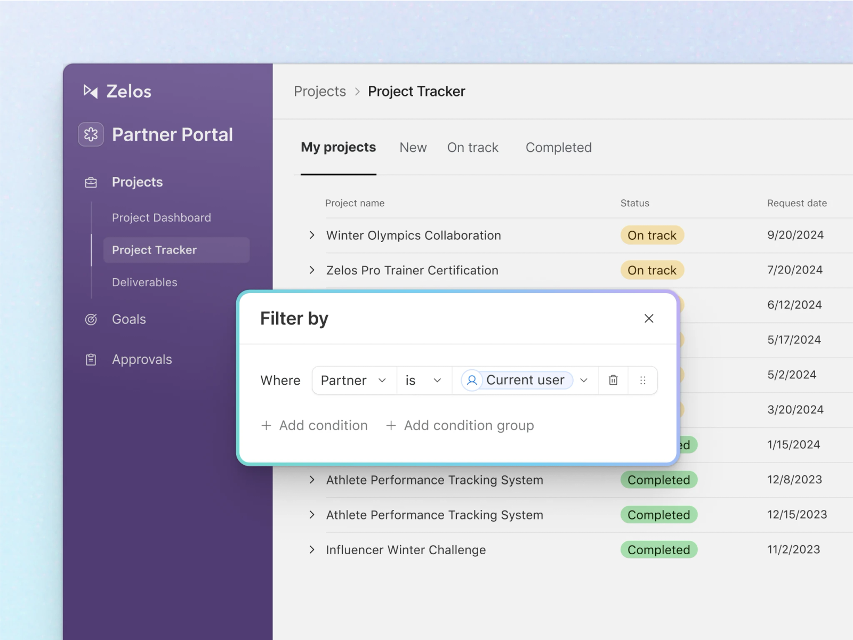
Task: Click the Zelos brand name
Action: point(129,92)
